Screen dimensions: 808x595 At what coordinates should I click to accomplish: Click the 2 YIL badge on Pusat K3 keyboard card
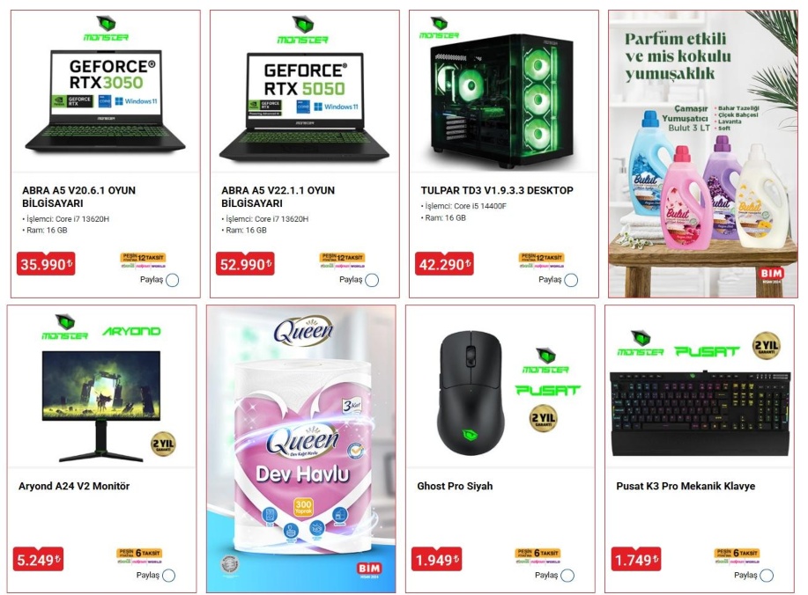(767, 345)
